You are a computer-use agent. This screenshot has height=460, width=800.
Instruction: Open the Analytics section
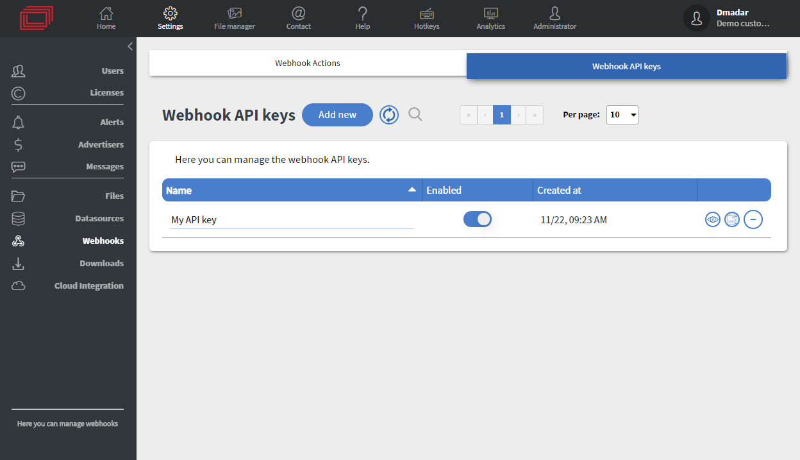[490, 18]
